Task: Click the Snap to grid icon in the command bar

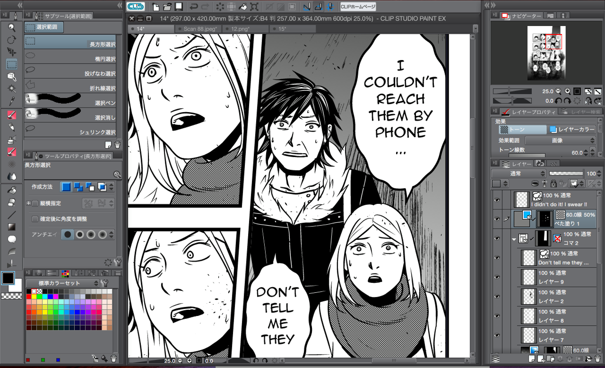Action: [330, 7]
